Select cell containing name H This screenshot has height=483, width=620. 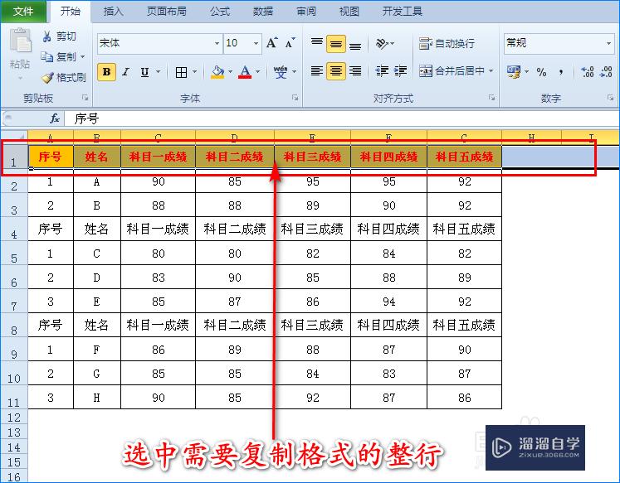[x=96, y=398]
